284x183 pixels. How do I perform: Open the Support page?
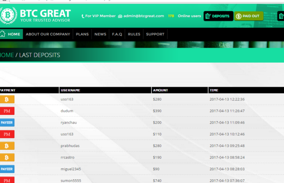[155, 34]
